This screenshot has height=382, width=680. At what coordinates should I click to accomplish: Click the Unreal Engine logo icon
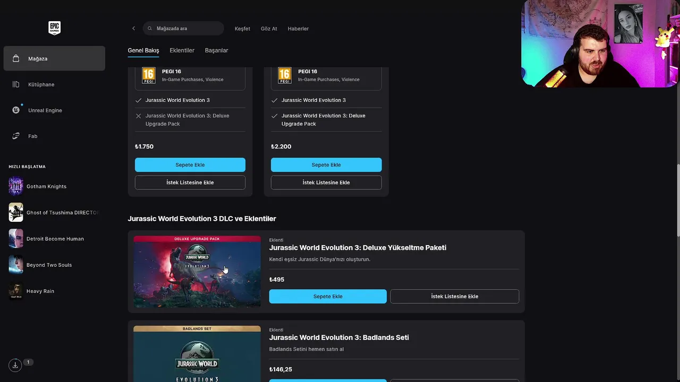point(16,110)
